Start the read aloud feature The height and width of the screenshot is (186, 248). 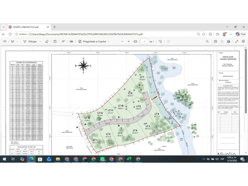[x=63, y=42]
